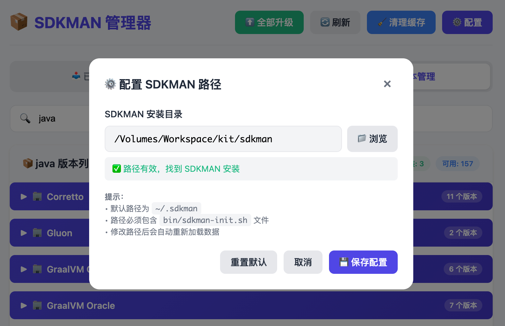Click the 清理缓存 clear cache button
505x326 pixels.
tap(401, 22)
